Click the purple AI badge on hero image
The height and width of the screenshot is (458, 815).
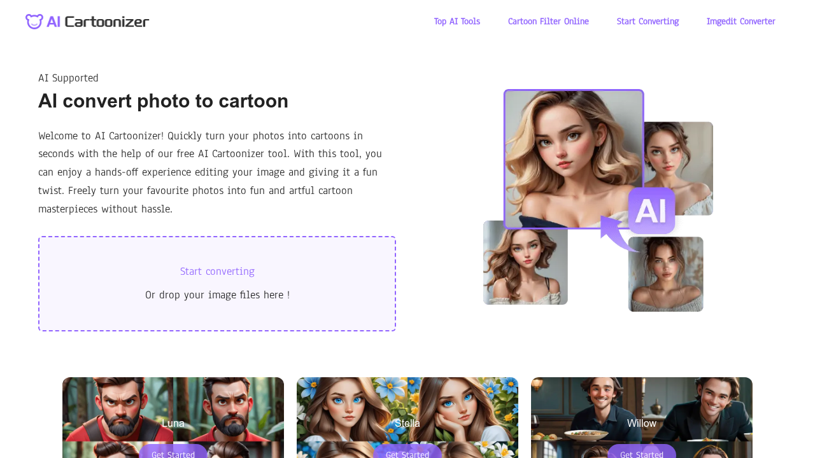pyautogui.click(x=651, y=210)
